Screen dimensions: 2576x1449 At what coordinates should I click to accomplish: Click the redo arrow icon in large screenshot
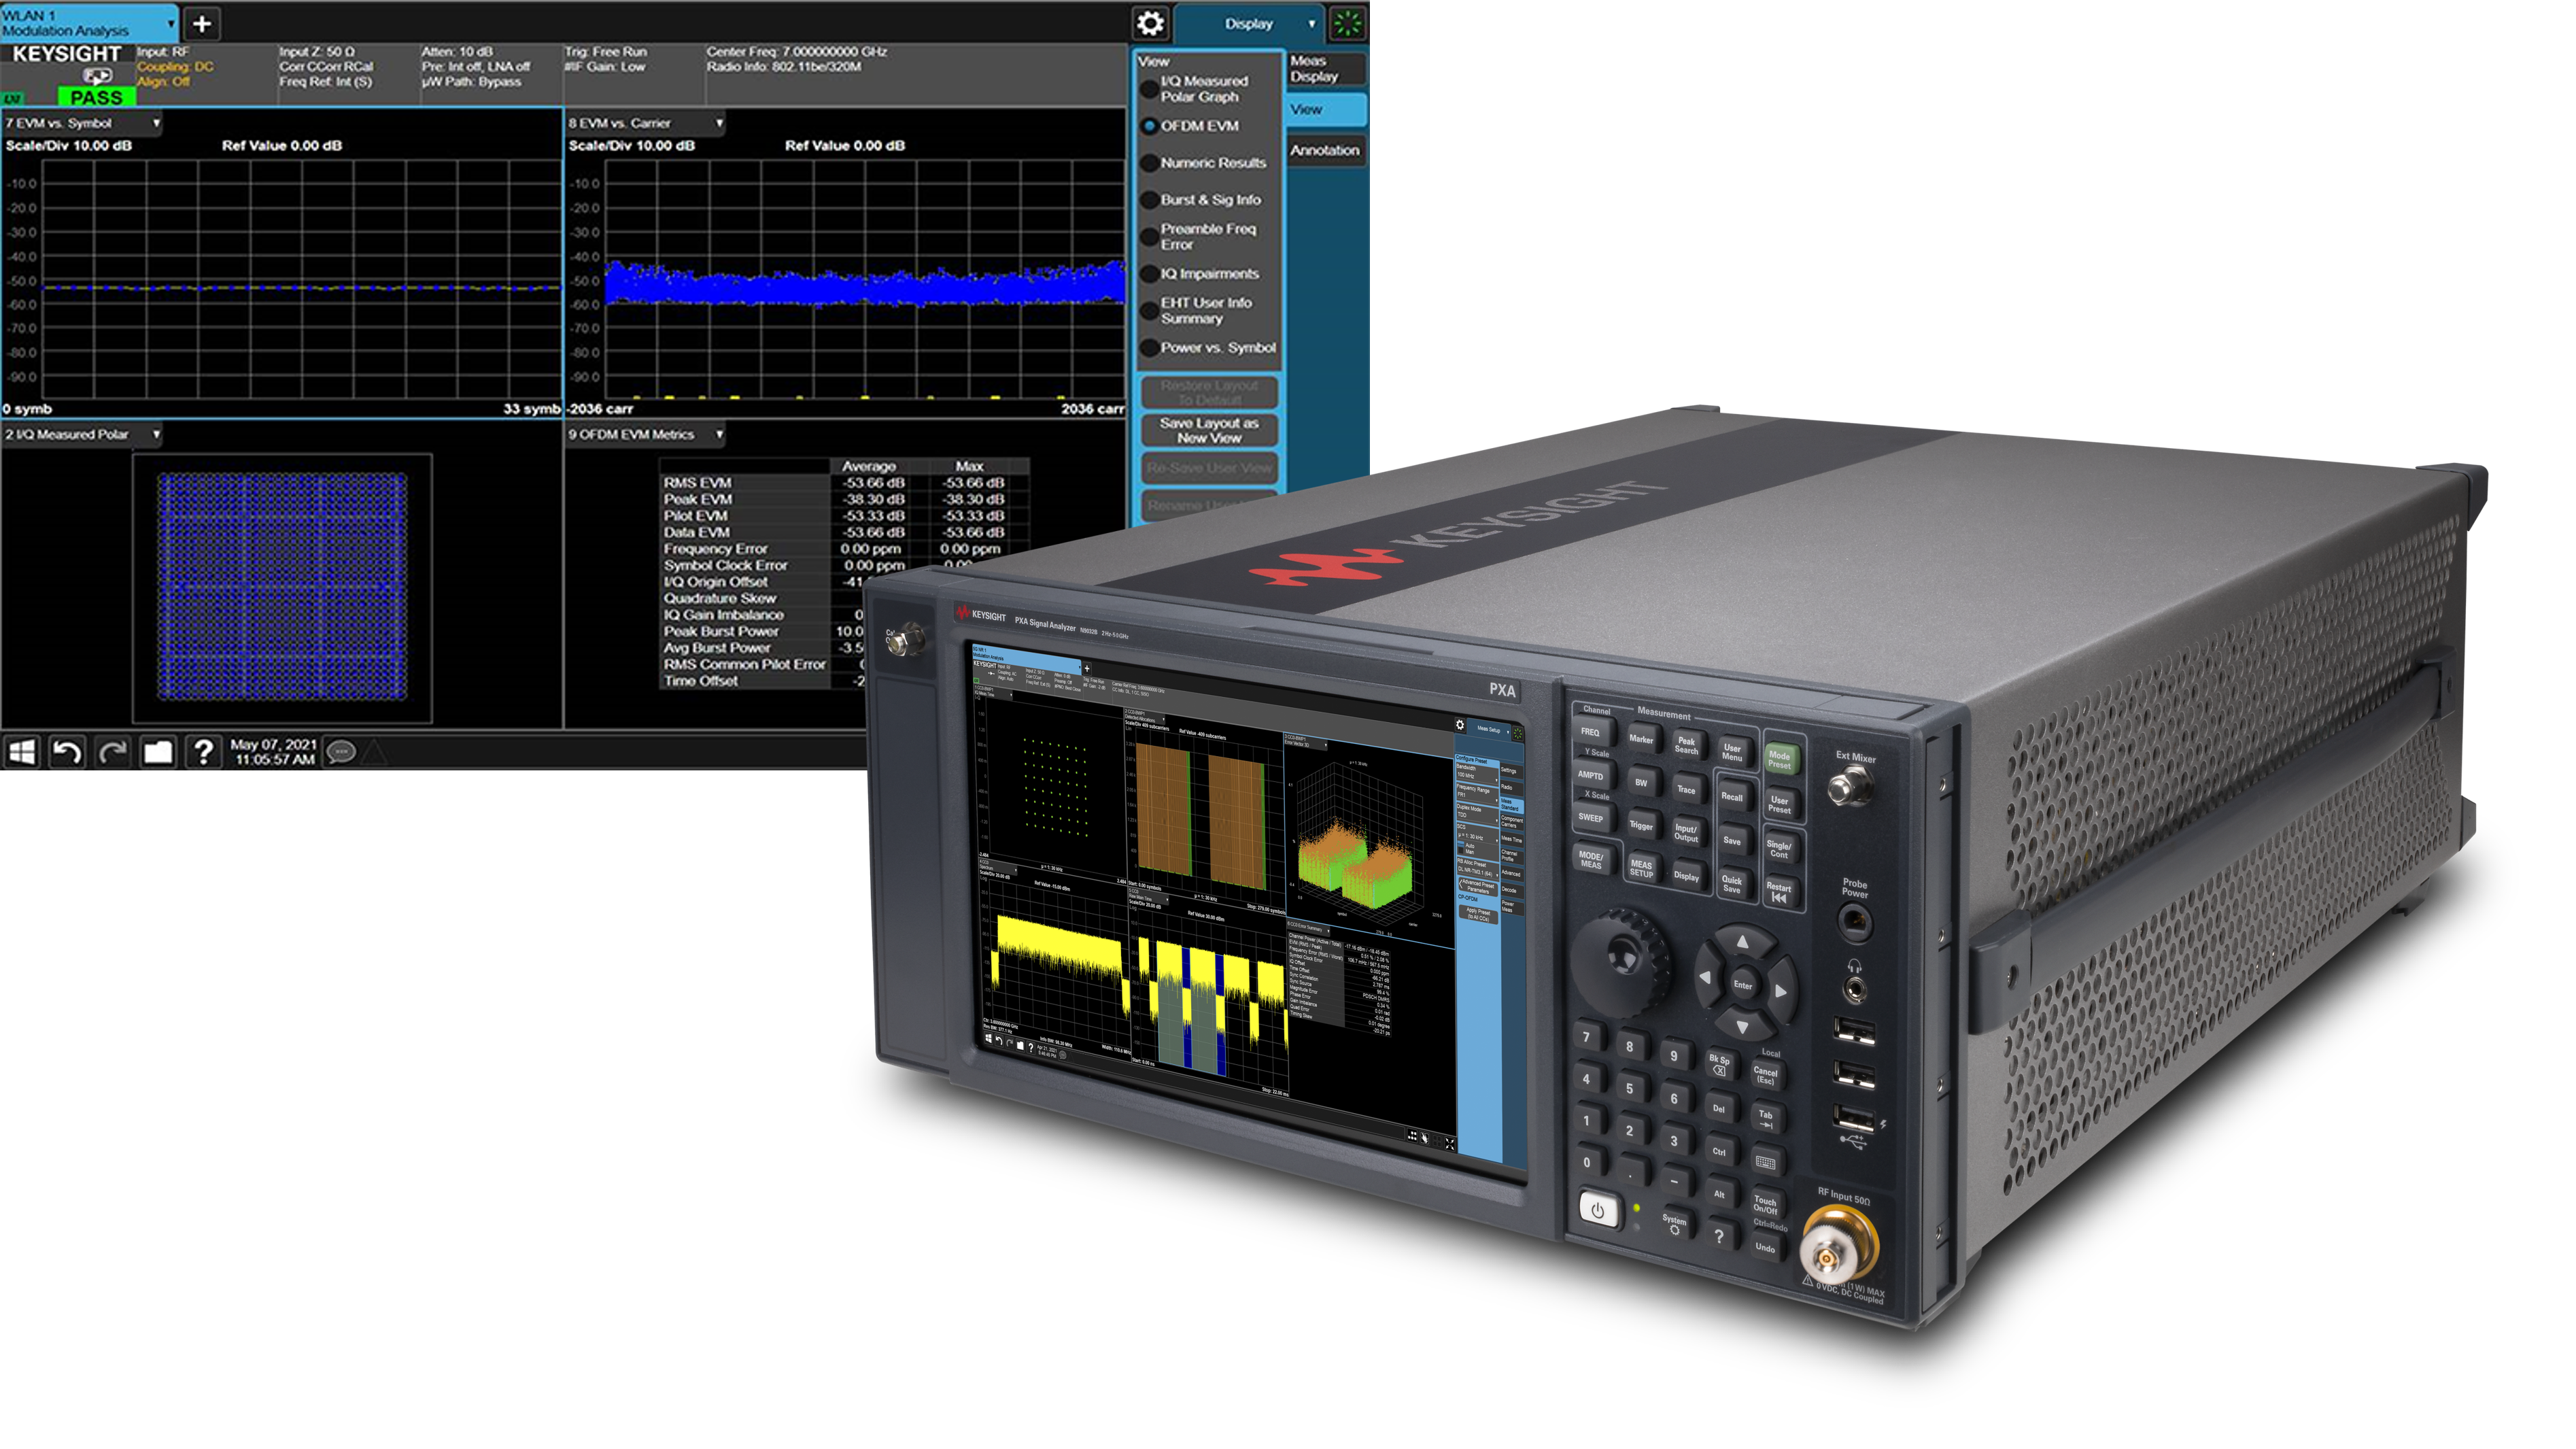(x=112, y=751)
